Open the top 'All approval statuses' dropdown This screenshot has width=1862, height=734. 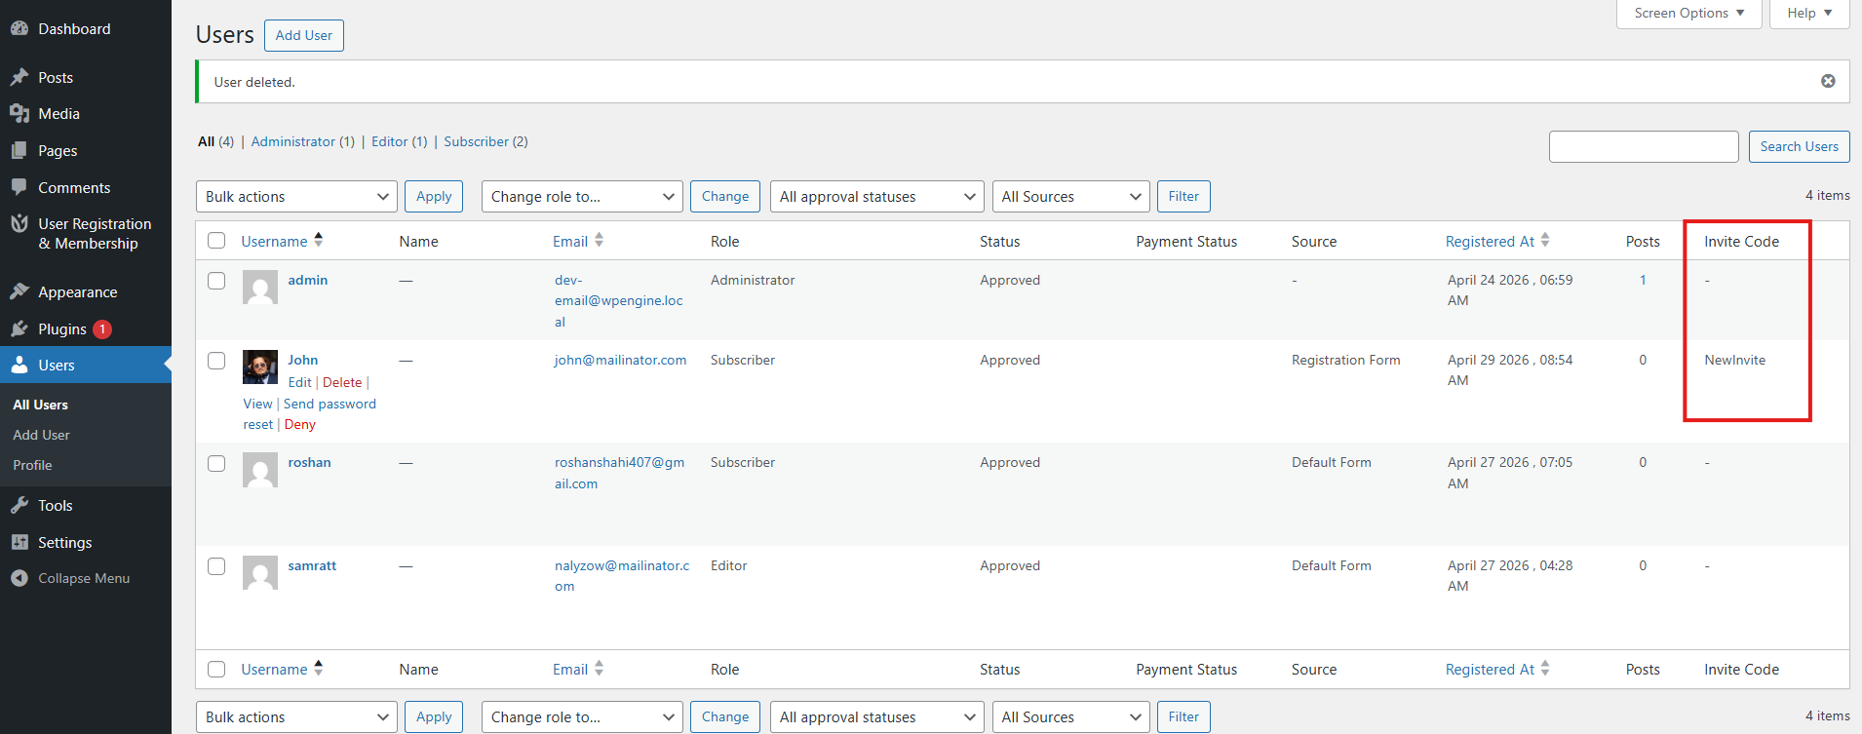click(877, 196)
